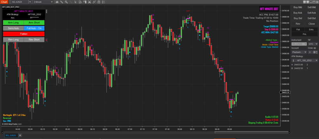Click the Close position button
This screenshot has width=319, height=139.
point(311,24)
